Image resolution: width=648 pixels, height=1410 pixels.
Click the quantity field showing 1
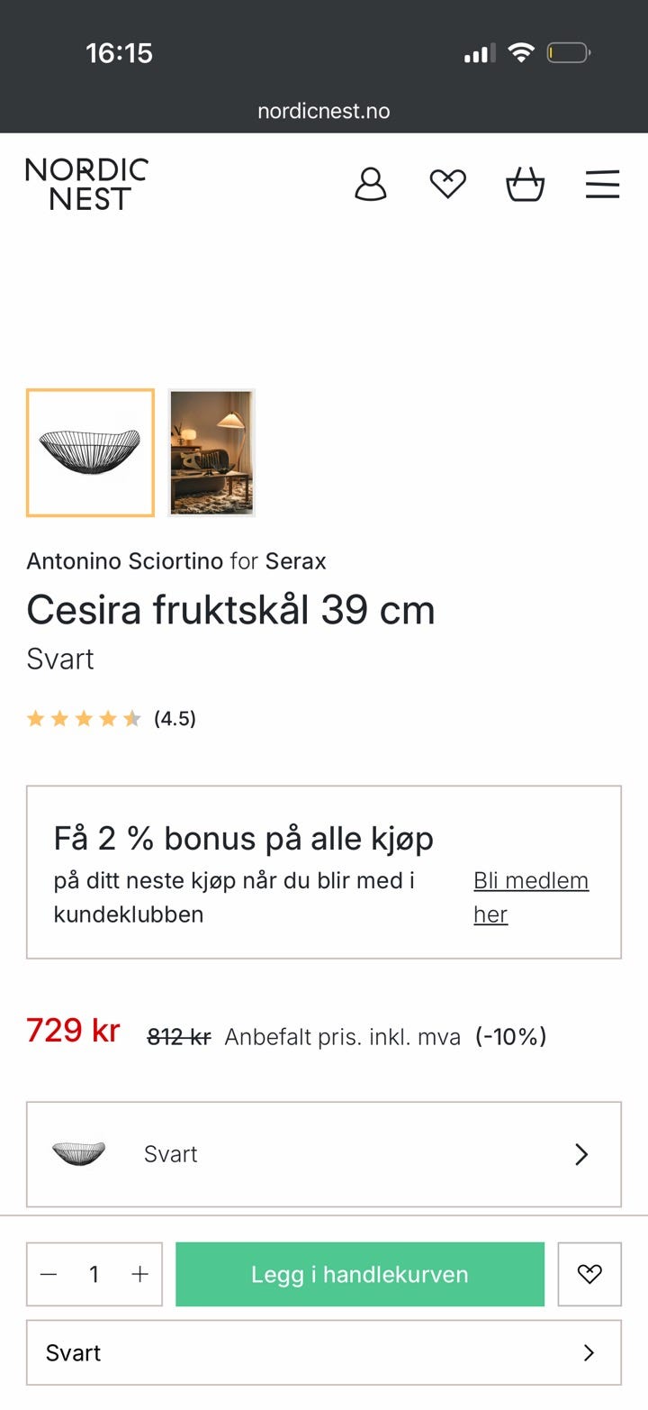tap(94, 1274)
